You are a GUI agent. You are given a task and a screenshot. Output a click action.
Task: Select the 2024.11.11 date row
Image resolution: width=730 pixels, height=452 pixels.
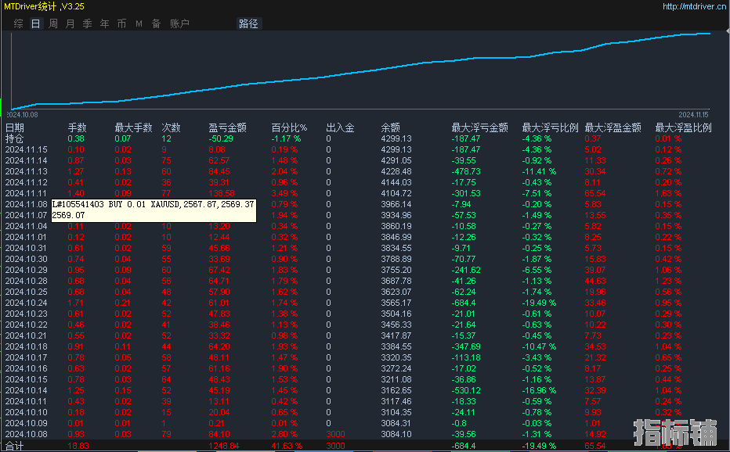pos(26,193)
